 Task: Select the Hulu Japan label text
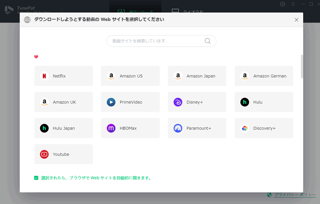point(64,128)
